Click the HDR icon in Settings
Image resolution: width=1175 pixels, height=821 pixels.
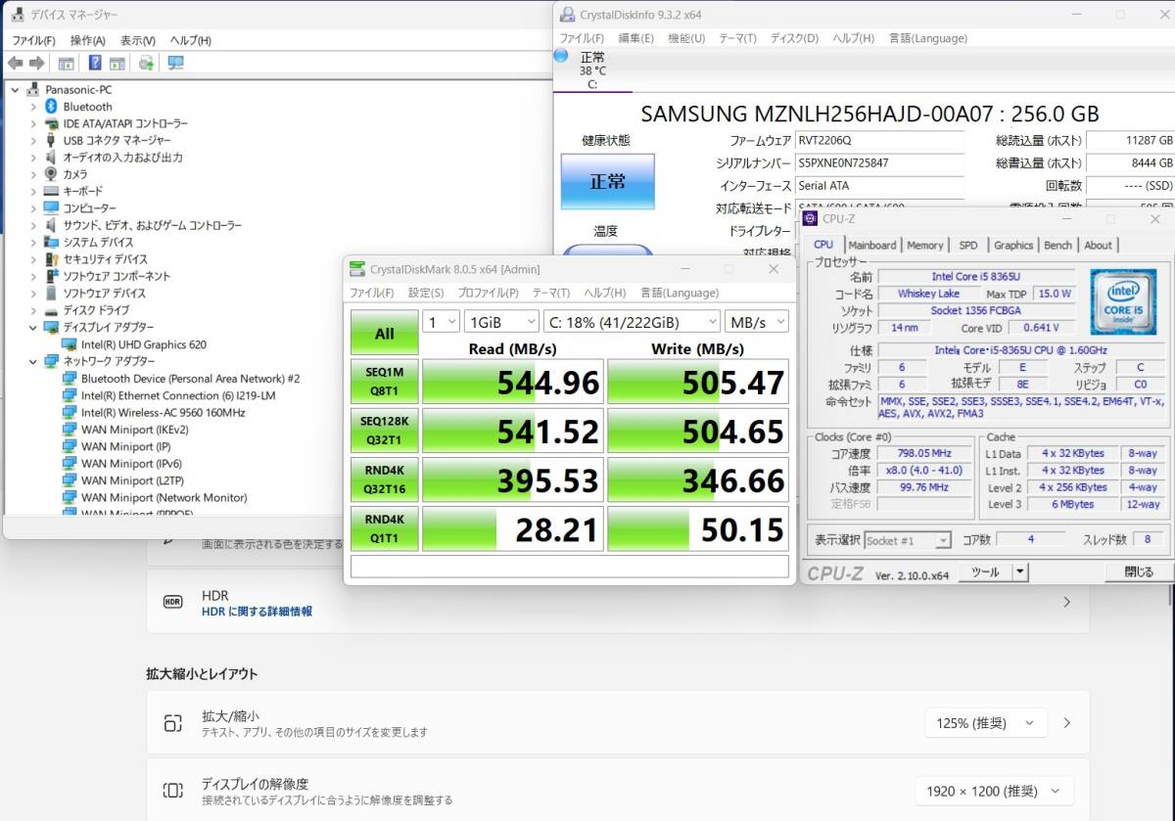click(x=173, y=603)
